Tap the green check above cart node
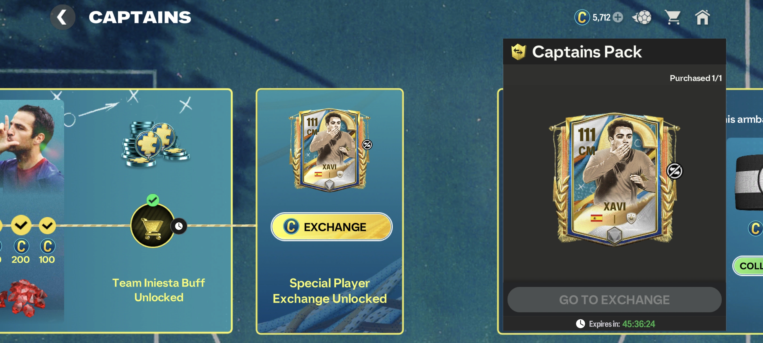This screenshot has height=343, width=763. point(153,200)
